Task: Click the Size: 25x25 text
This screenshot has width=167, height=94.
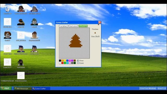Action: tap(95, 37)
